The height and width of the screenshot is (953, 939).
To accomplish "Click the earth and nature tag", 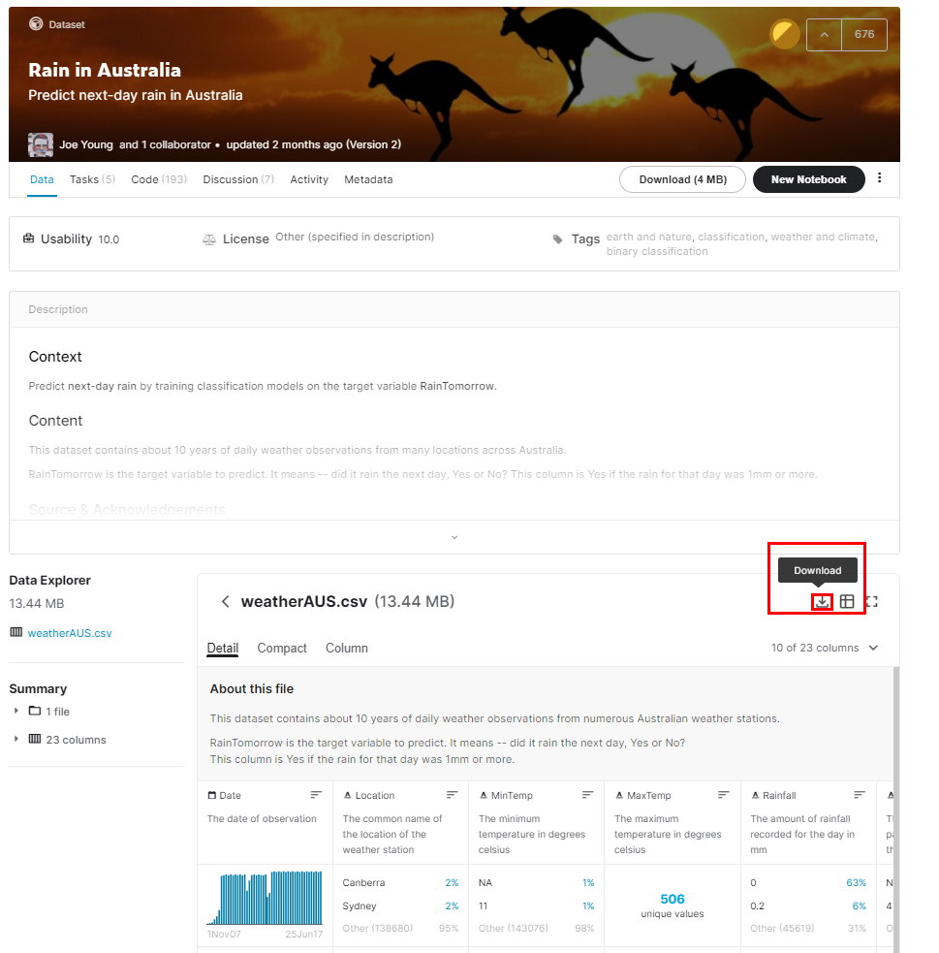I will pyautogui.click(x=648, y=237).
